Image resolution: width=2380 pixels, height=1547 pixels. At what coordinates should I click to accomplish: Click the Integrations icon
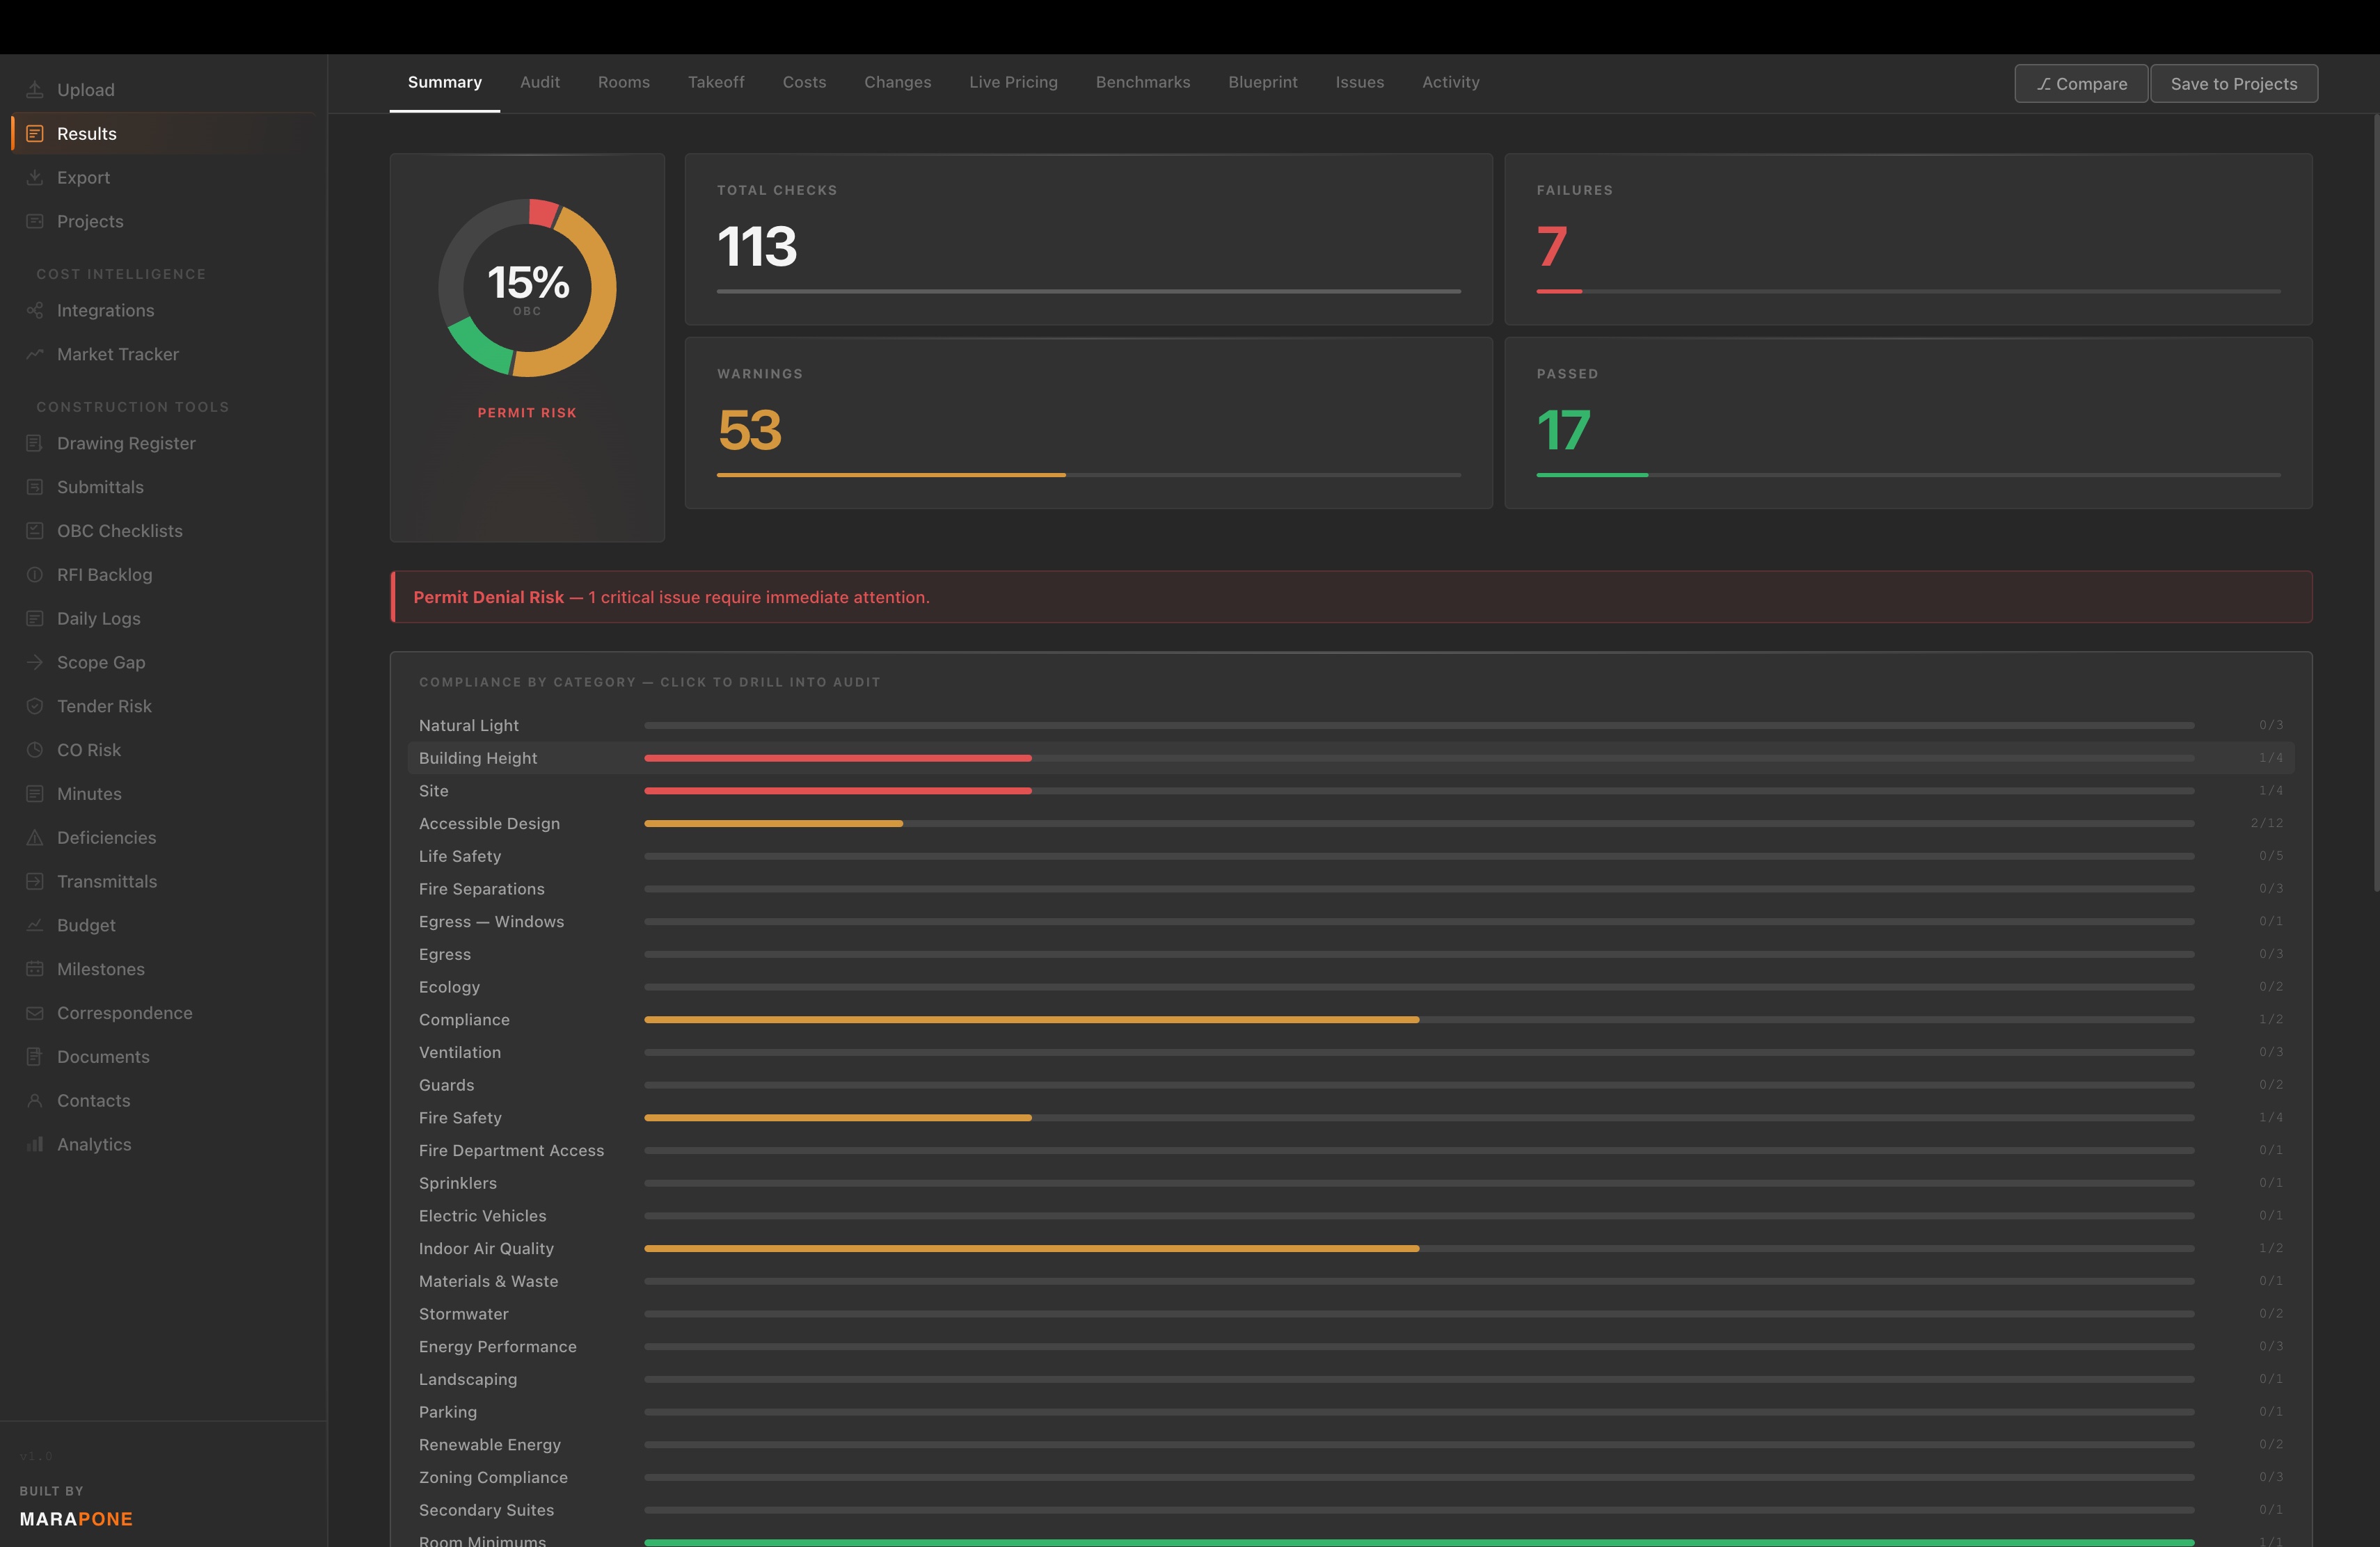(x=35, y=311)
